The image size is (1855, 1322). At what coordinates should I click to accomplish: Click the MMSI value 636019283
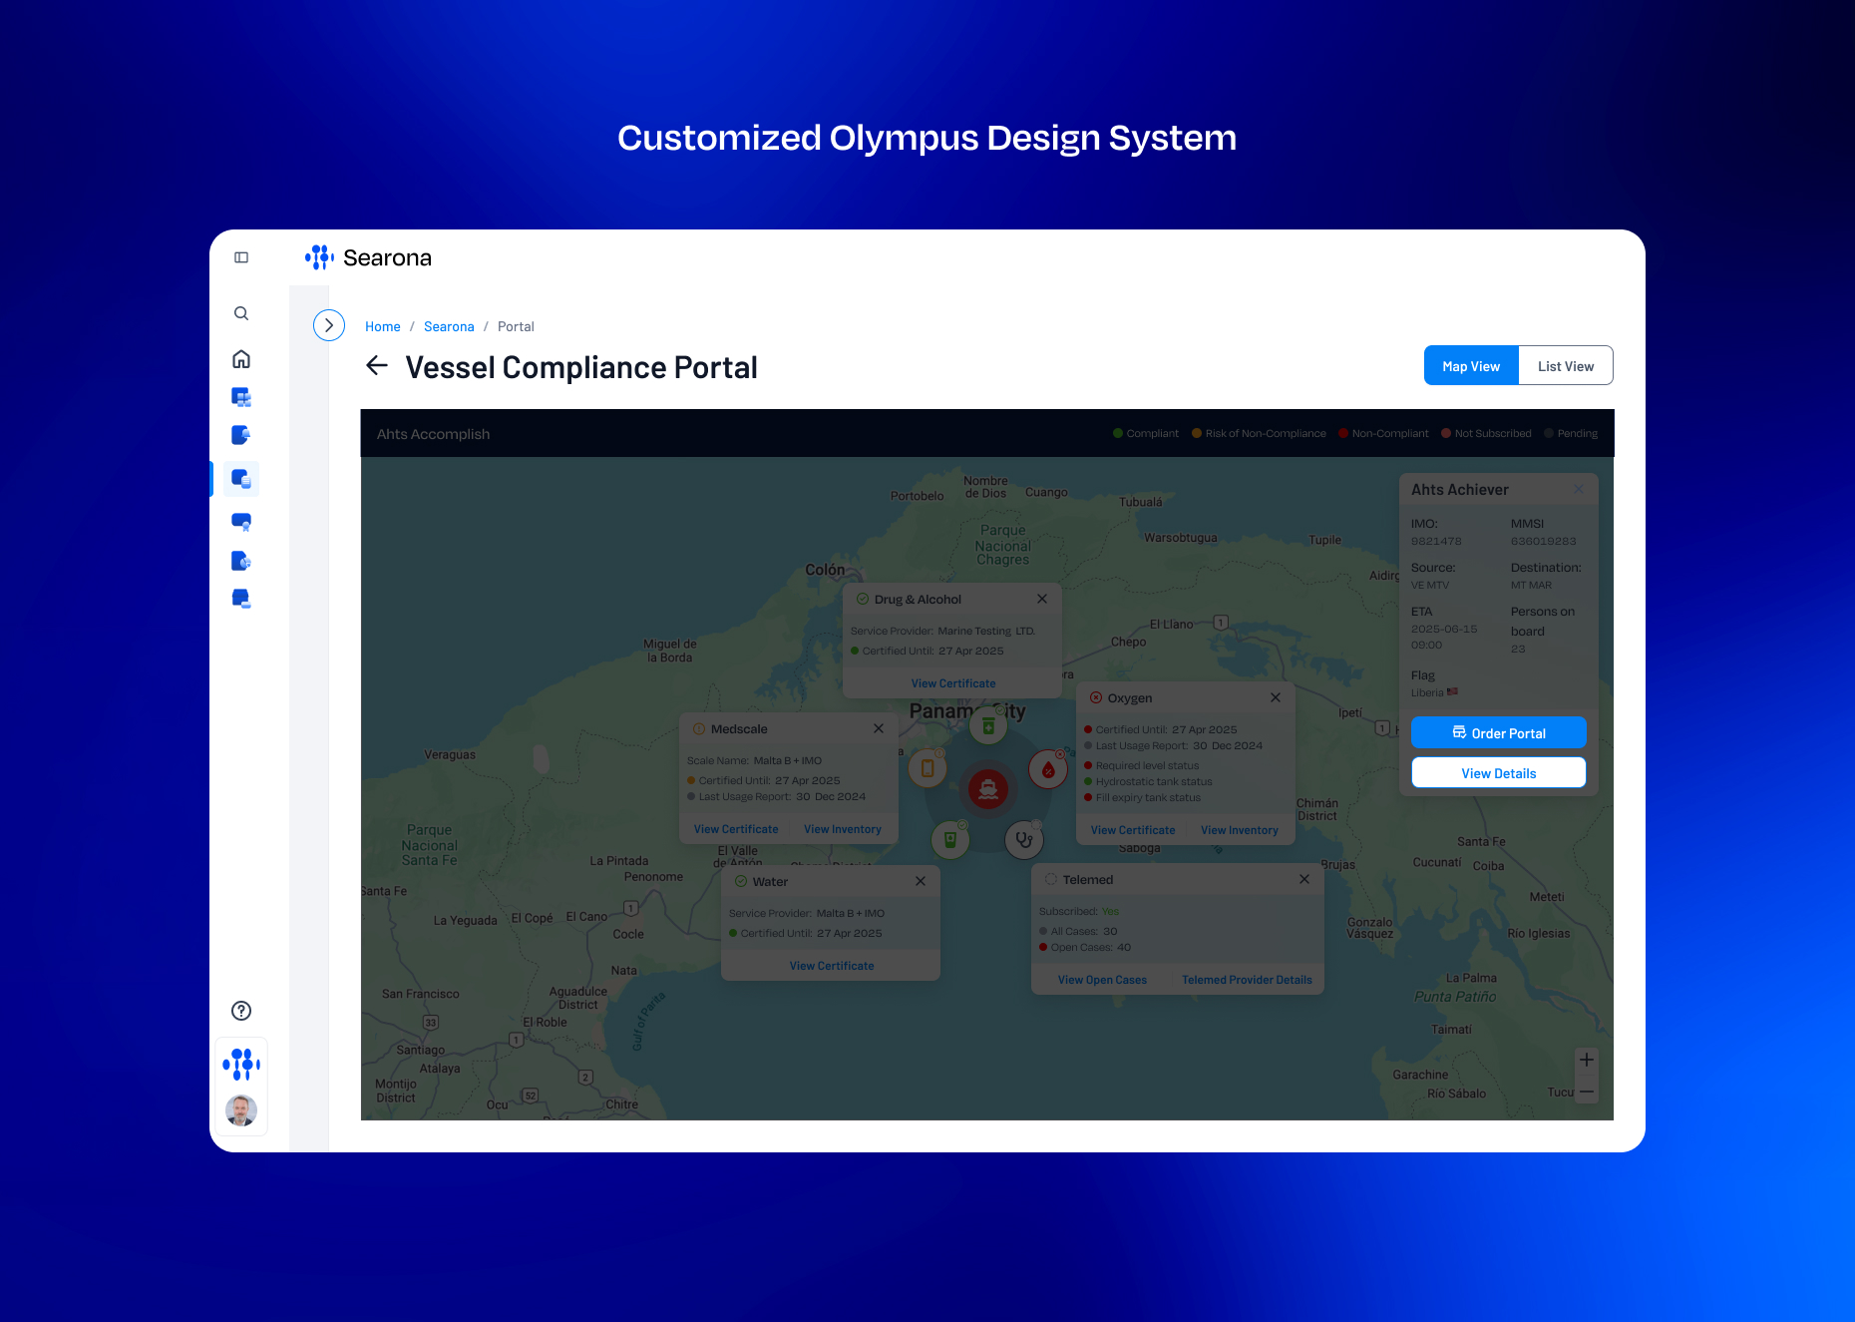1543,541
